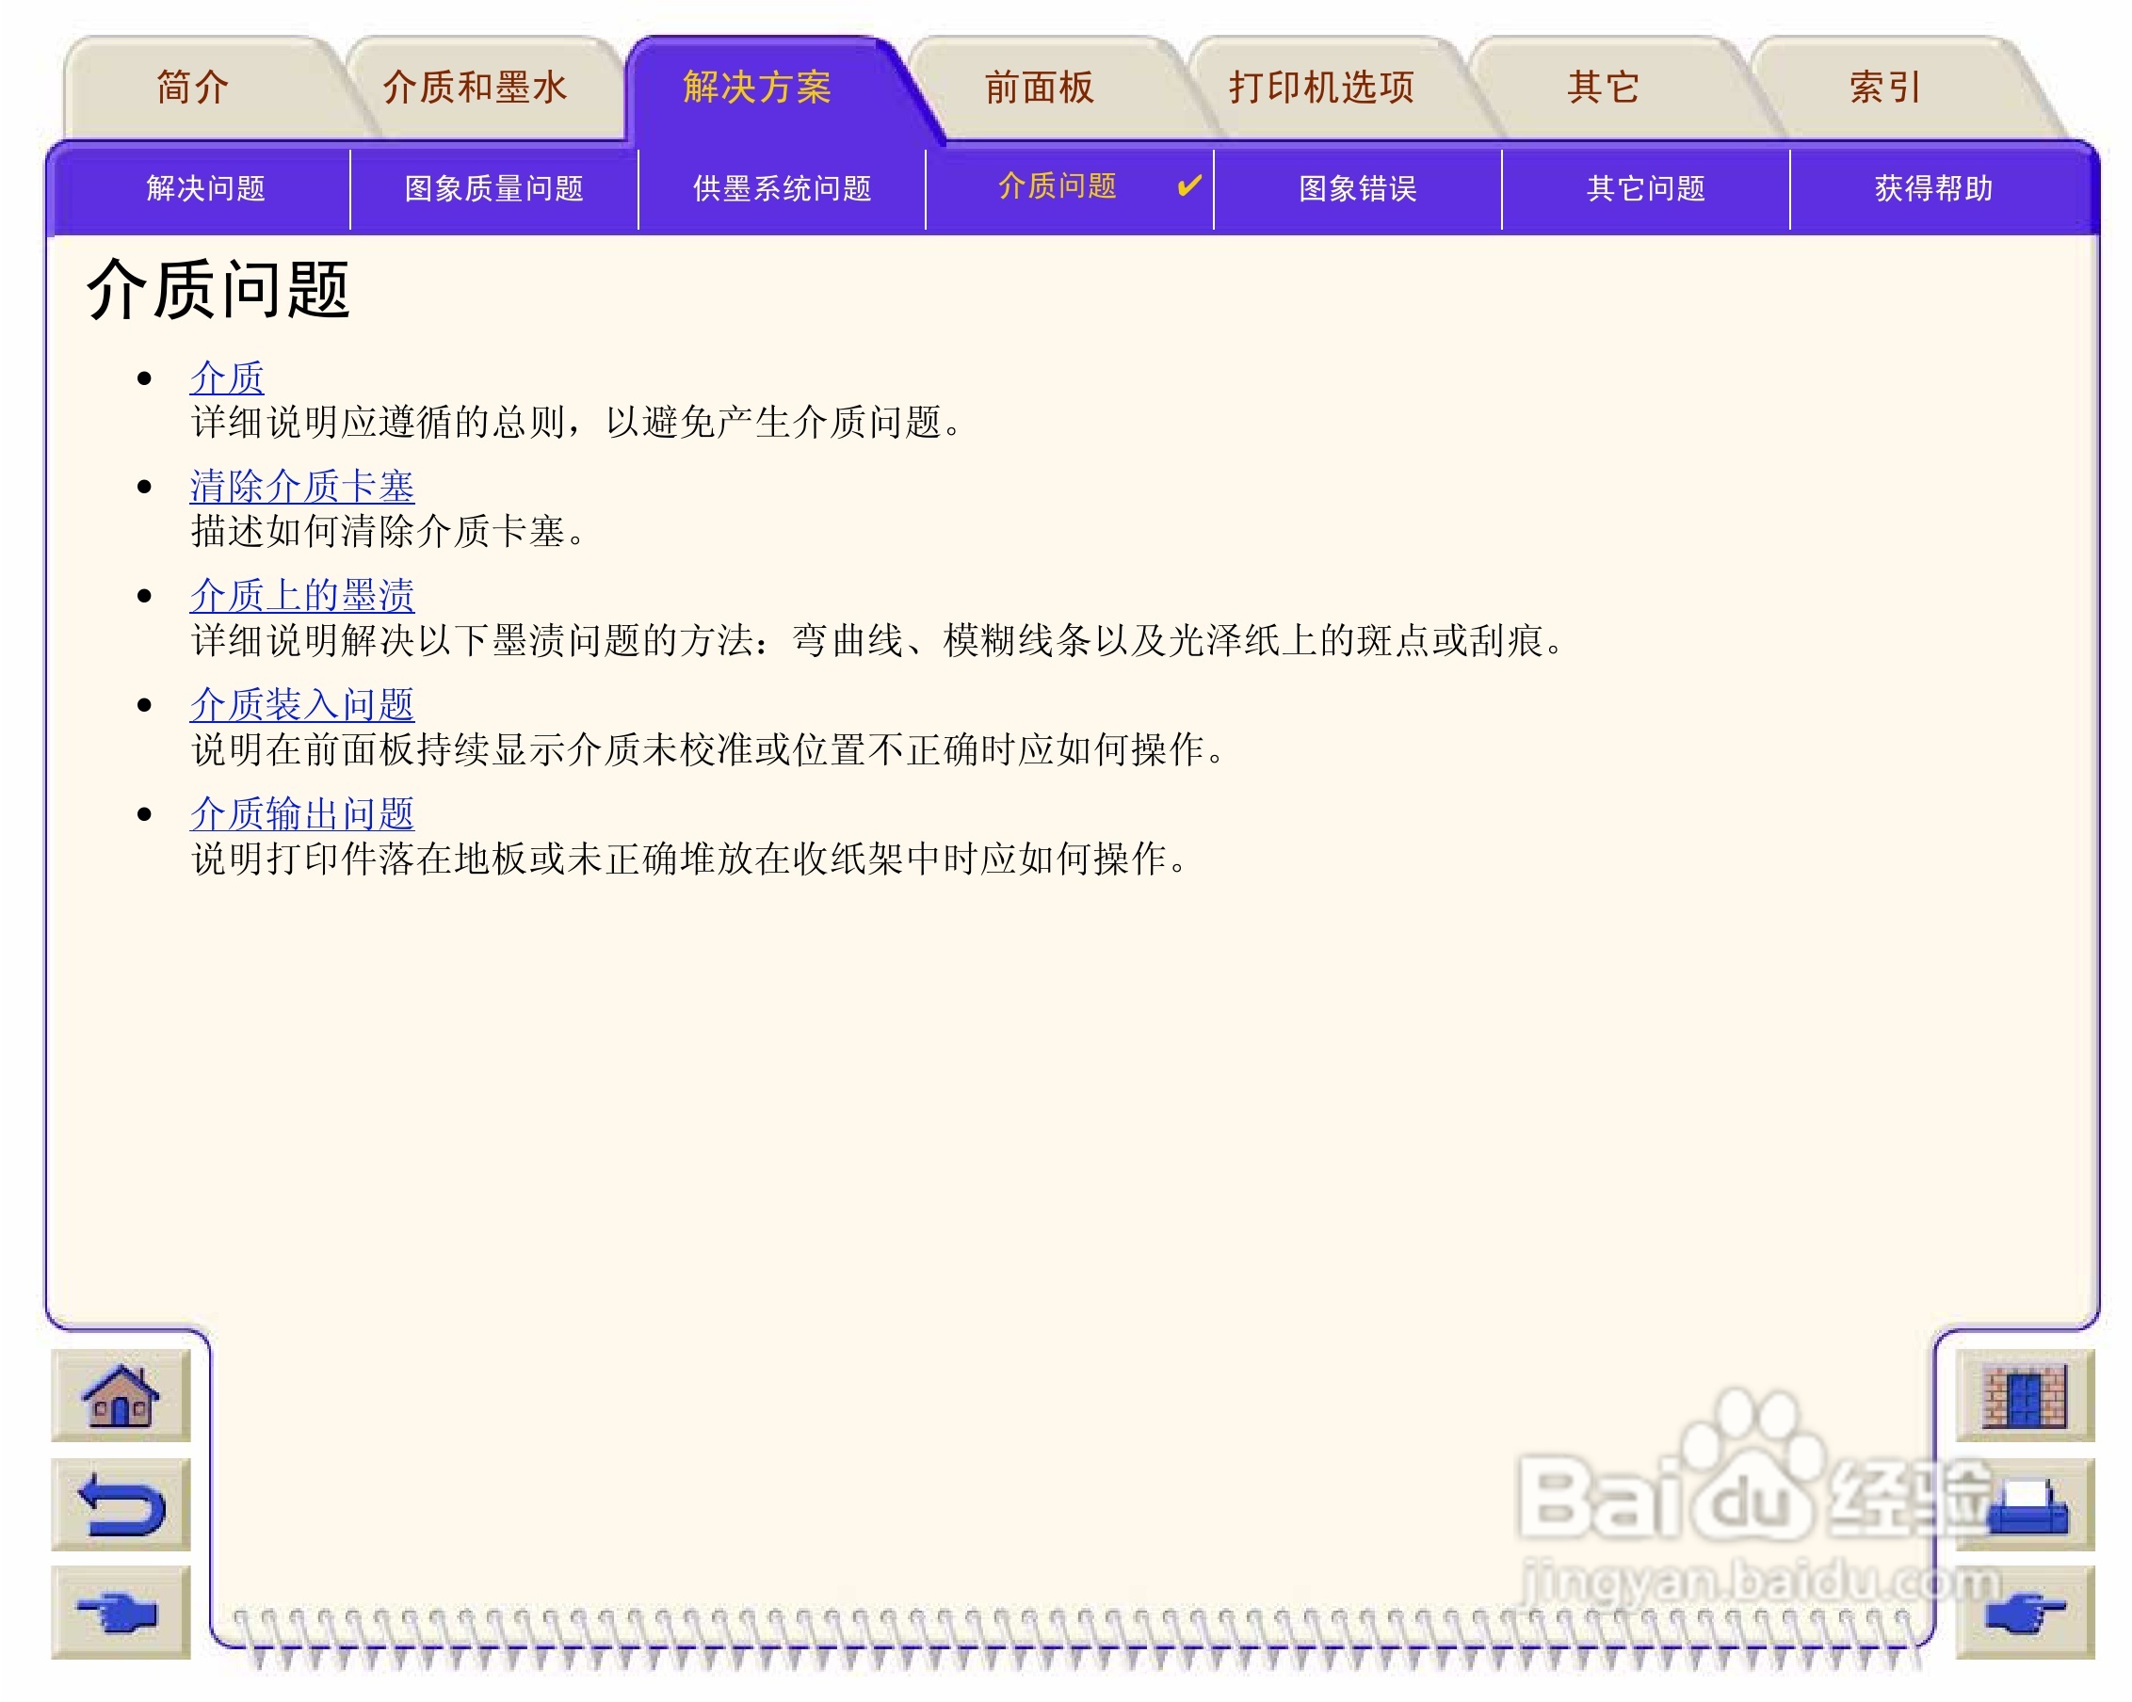Open the 简介 tab
Image resolution: width=2132 pixels, height=1702 pixels.
[x=193, y=87]
